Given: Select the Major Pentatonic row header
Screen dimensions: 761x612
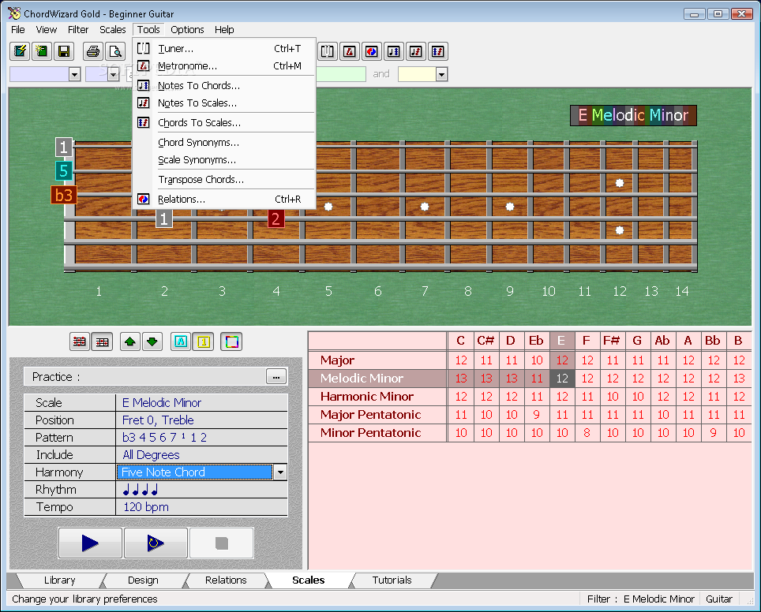Looking at the screenshot, I should click(377, 415).
